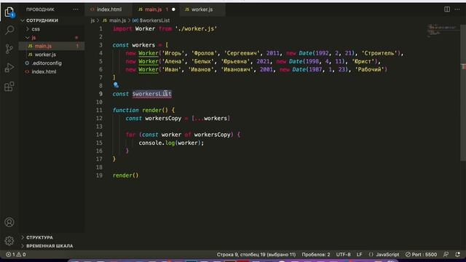Click the Live Server Port: 5500 item
The width and height of the screenshot is (466, 262).
click(x=421, y=255)
